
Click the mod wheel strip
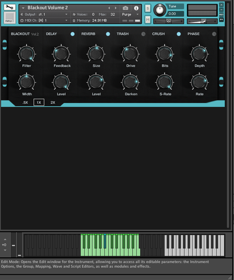19,246
